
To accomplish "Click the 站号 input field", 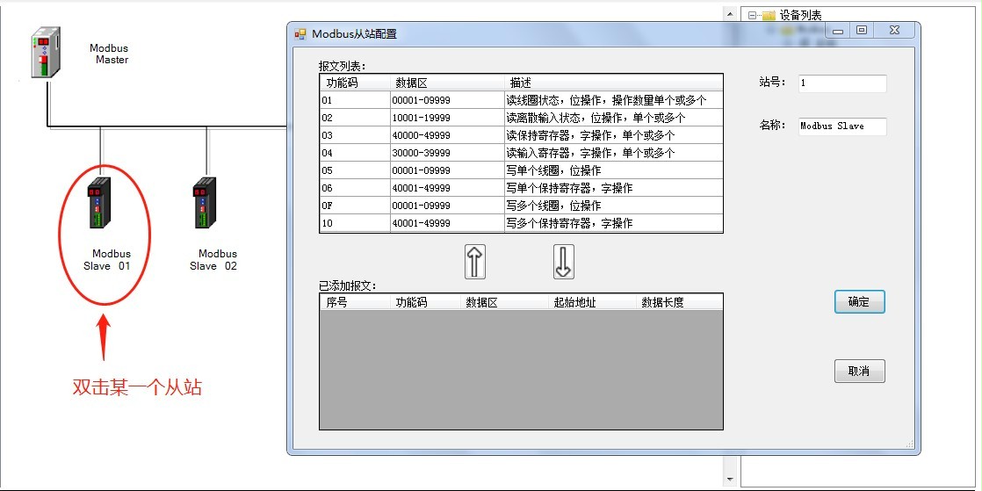I will point(841,83).
